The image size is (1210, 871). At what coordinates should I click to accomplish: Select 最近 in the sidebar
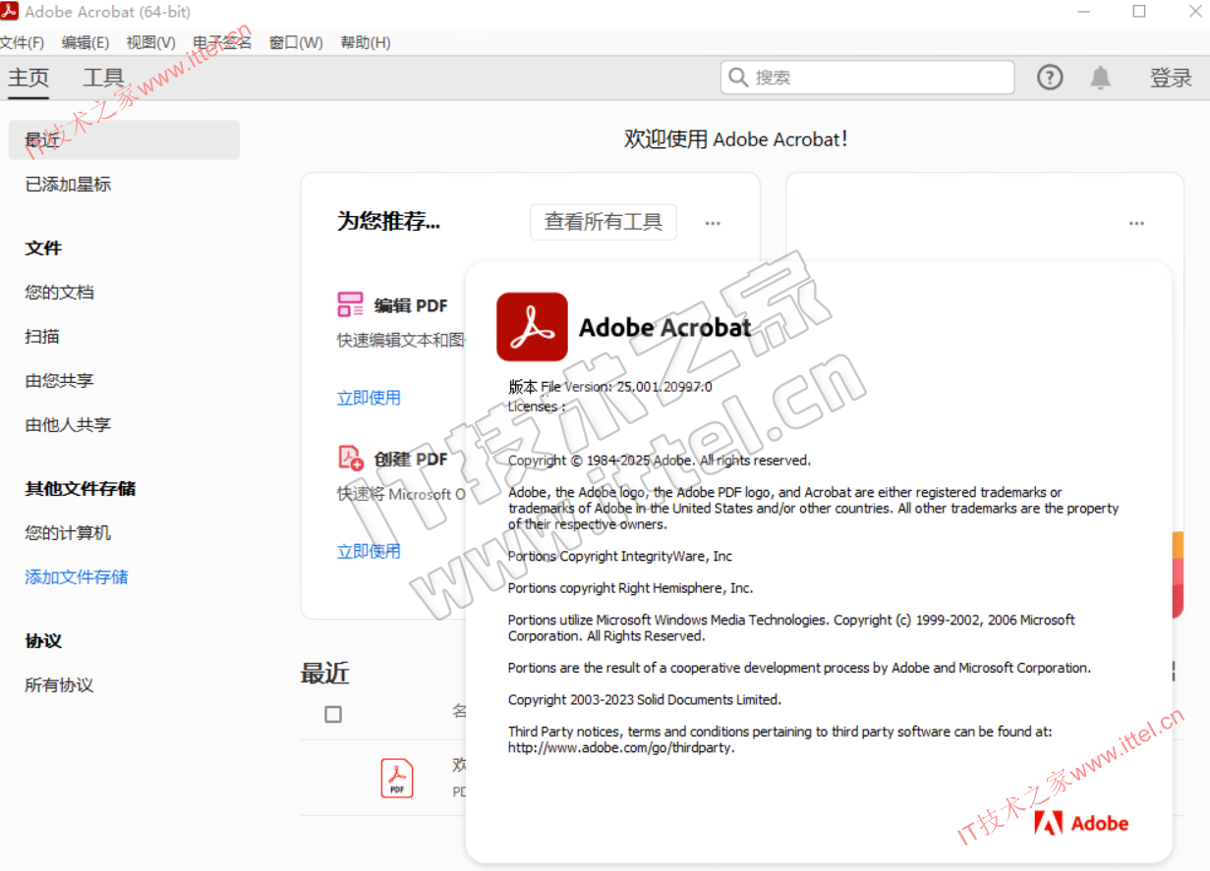[x=41, y=139]
